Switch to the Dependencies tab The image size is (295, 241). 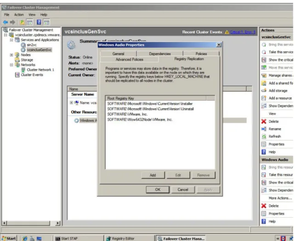pos(160,54)
